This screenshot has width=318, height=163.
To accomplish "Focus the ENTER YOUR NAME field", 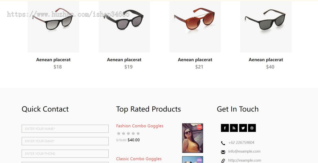I will pyautogui.click(x=65, y=129).
